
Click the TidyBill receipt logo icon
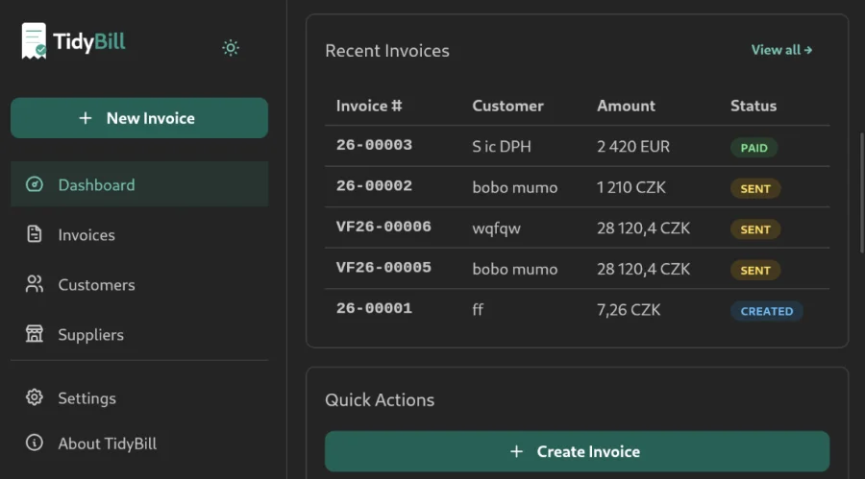pyautogui.click(x=34, y=40)
